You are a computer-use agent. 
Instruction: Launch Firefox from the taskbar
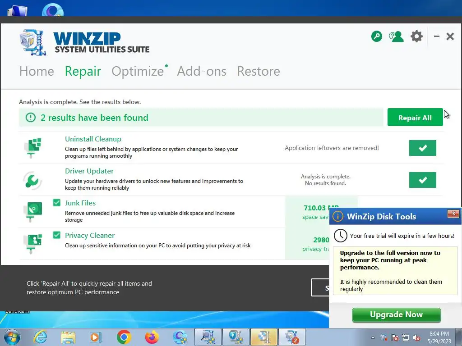click(x=152, y=337)
